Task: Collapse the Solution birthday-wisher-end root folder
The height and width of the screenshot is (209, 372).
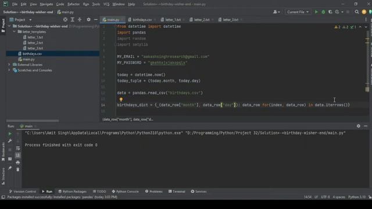Action: (x=9, y=26)
